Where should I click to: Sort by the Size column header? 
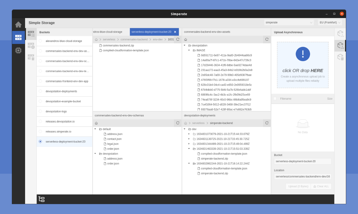click(x=330, y=99)
